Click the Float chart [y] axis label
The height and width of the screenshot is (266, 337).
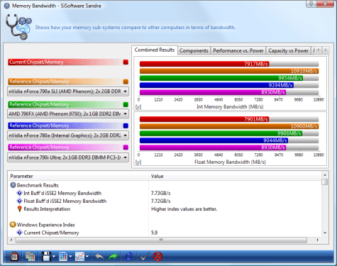click(x=138, y=162)
